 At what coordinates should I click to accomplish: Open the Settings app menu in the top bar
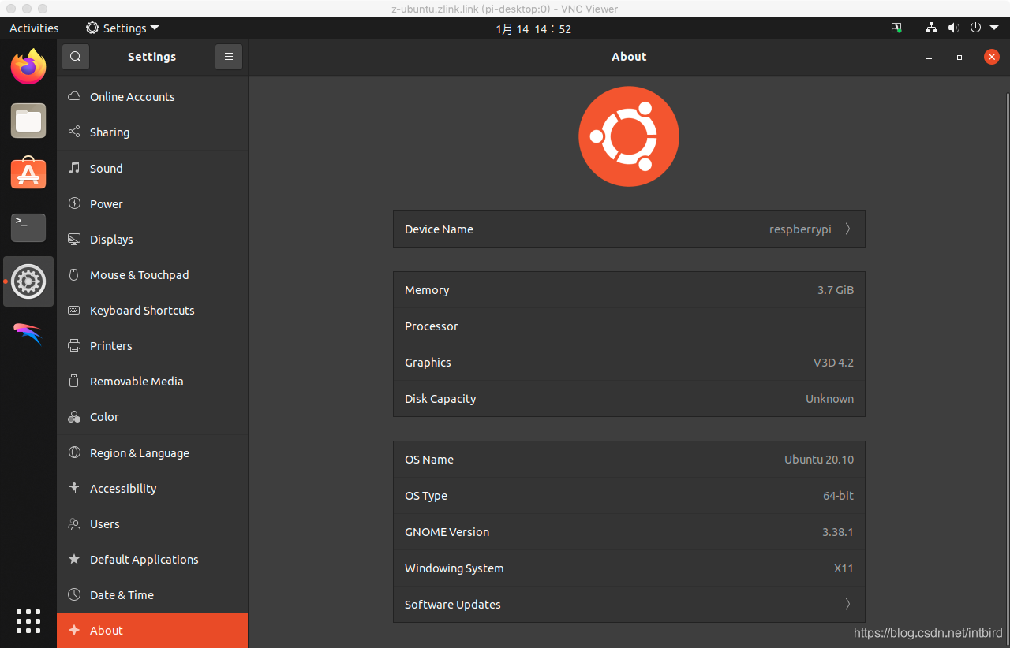point(122,28)
